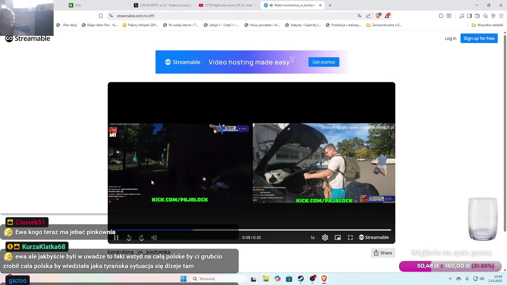This screenshot has width=507, height=285.
Task: Open Plan lekcji bookmark
Action: tap(67, 25)
